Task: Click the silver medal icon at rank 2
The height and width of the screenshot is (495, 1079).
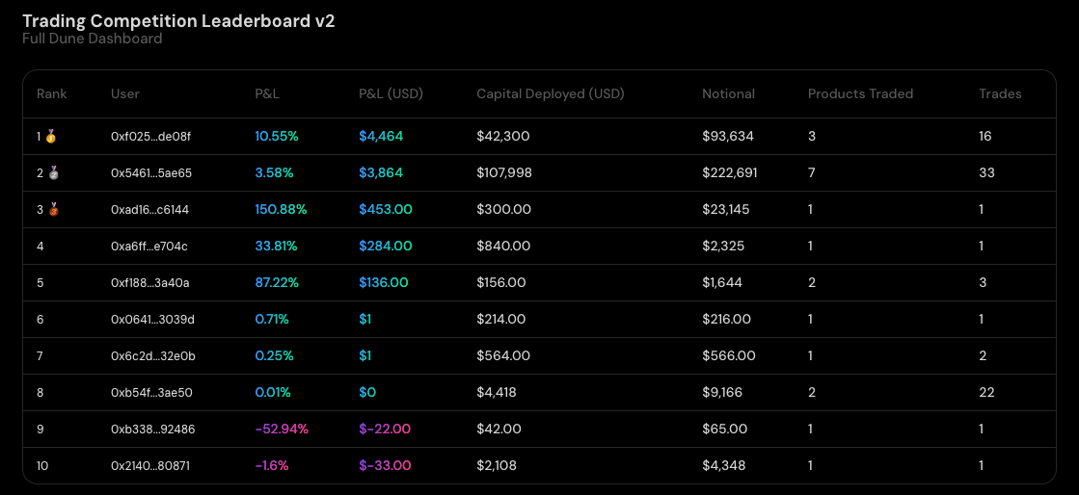Action: click(50, 173)
